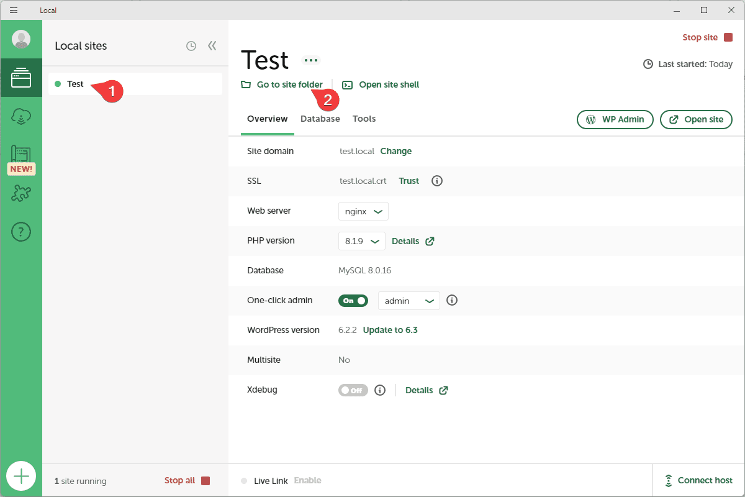
Task: Select the Local sites sidebar icon
Action: (21, 78)
